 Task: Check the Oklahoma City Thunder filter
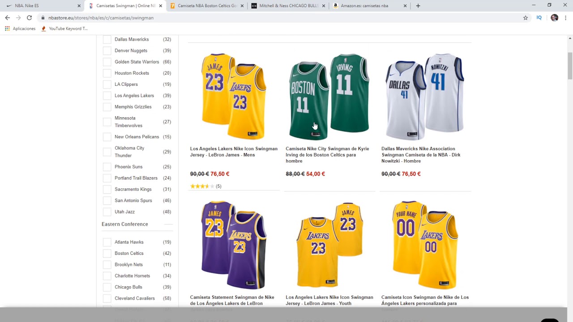(107, 152)
